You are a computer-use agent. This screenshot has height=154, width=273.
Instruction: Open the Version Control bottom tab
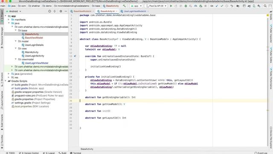pyautogui.click(x=29, y=153)
